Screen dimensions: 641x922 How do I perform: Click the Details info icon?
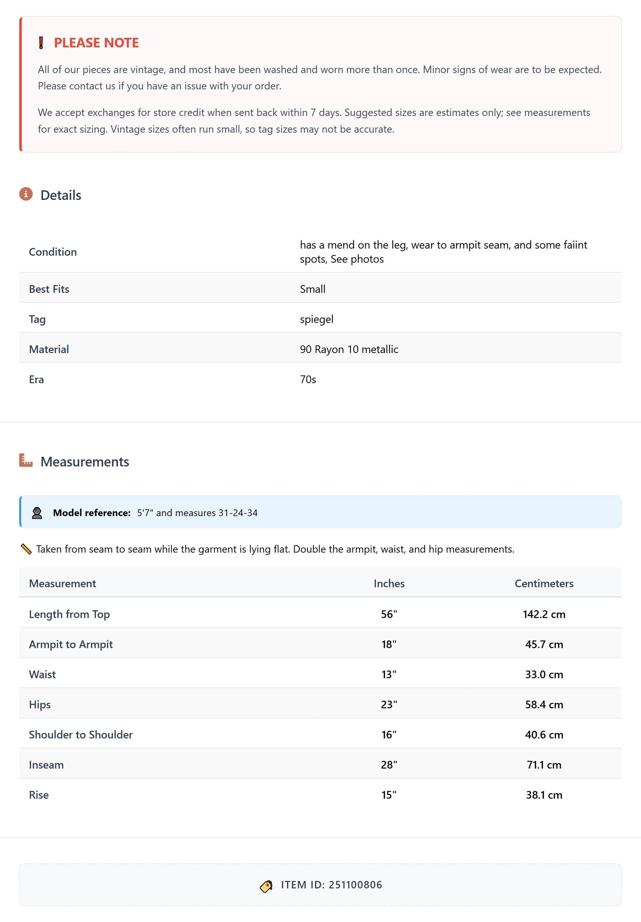[x=26, y=194]
